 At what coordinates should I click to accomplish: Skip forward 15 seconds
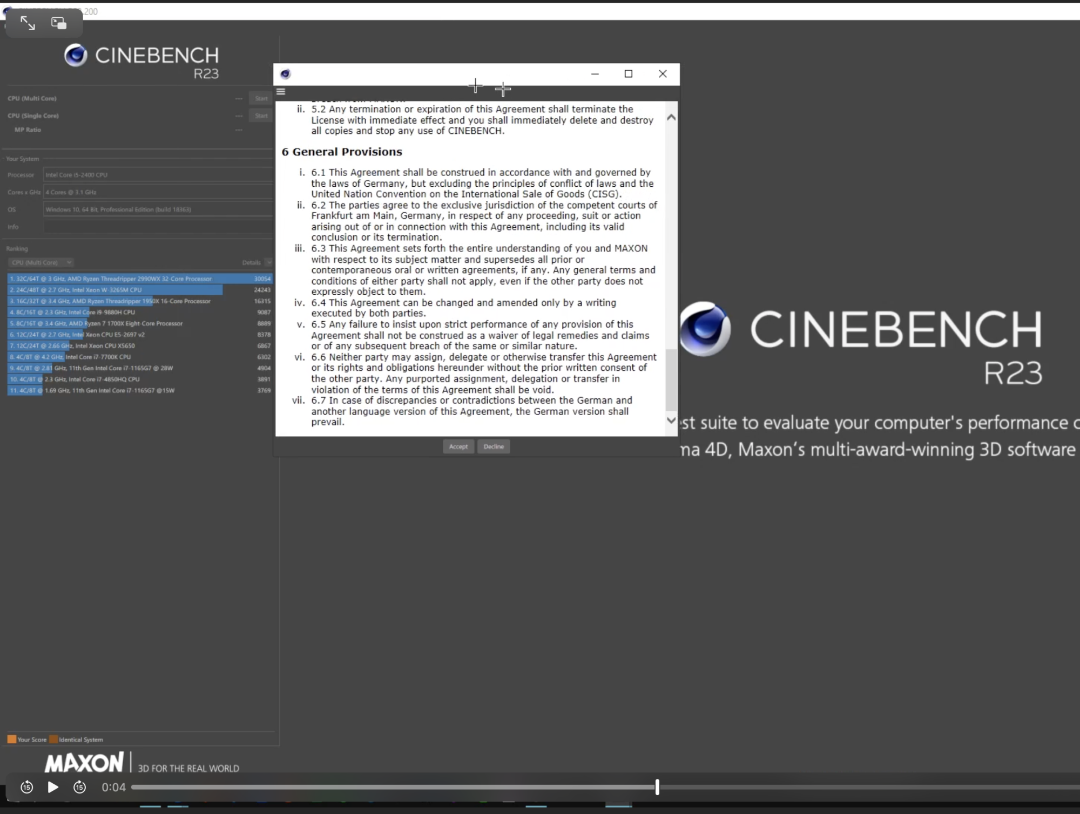click(x=79, y=787)
